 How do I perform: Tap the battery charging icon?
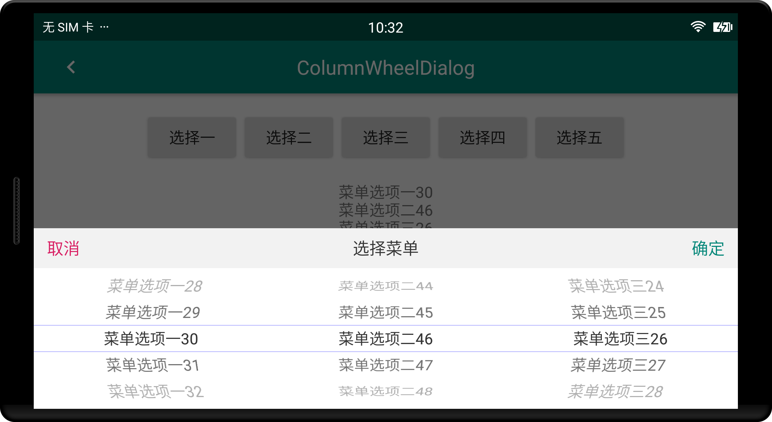pos(722,27)
